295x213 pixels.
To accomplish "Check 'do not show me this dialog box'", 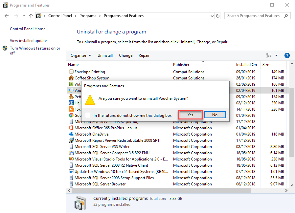I will coord(88,115).
